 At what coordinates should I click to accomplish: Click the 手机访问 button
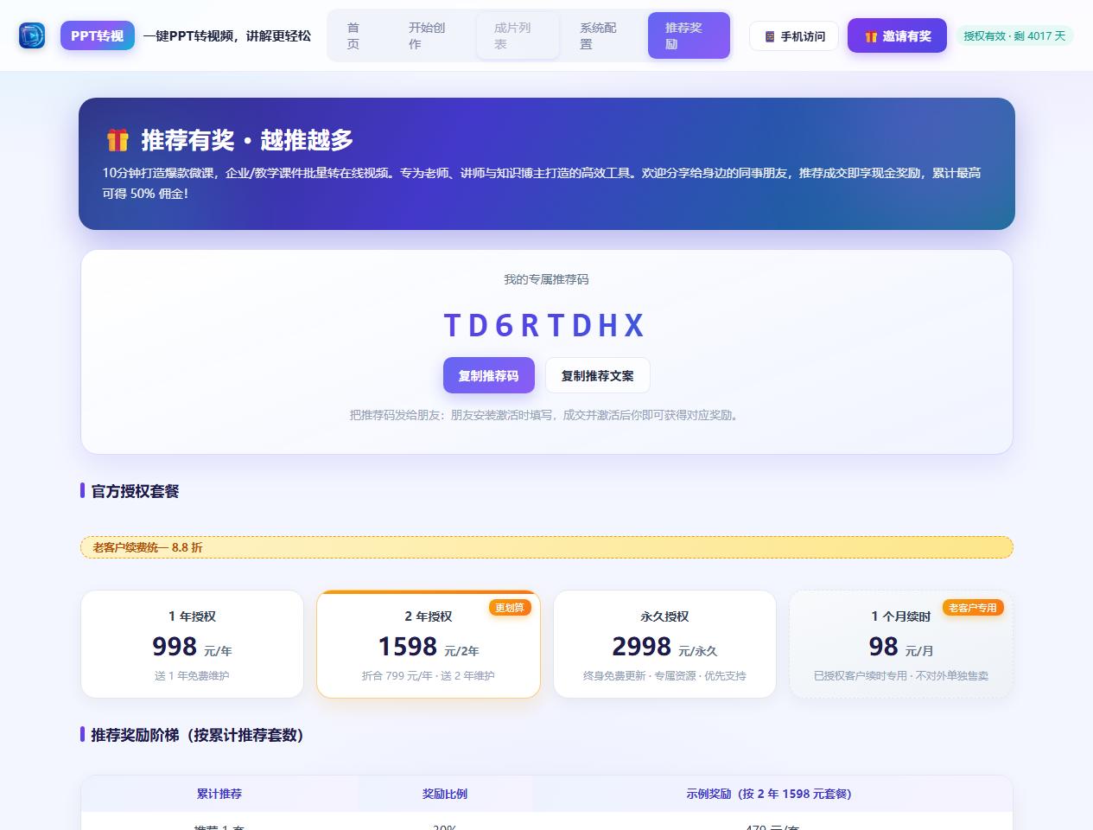coord(794,36)
